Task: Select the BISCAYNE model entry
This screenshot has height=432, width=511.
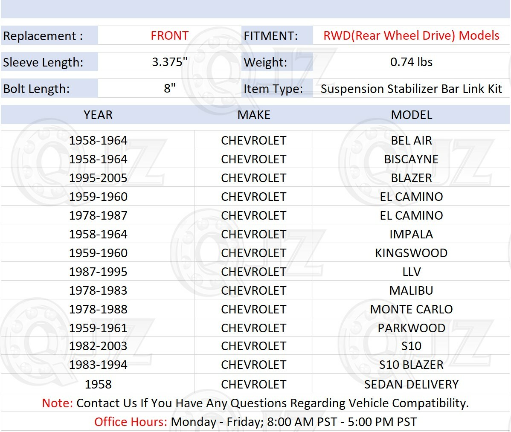Action: 412,159
